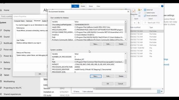Select the PROCESSOR_ARCHITECTURE row
This screenshot has width=179, height=100.
click(88, 67)
